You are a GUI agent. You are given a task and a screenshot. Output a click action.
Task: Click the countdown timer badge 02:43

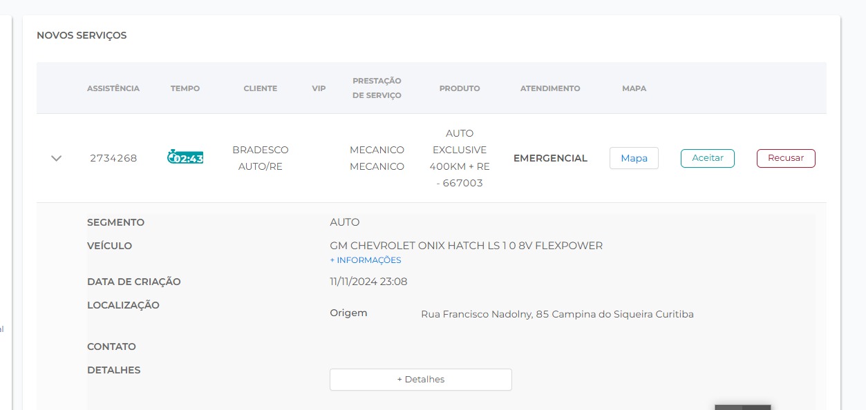[x=185, y=157]
